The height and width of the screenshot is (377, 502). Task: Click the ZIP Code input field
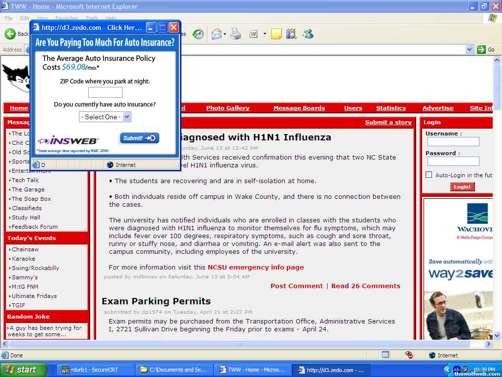(x=105, y=92)
